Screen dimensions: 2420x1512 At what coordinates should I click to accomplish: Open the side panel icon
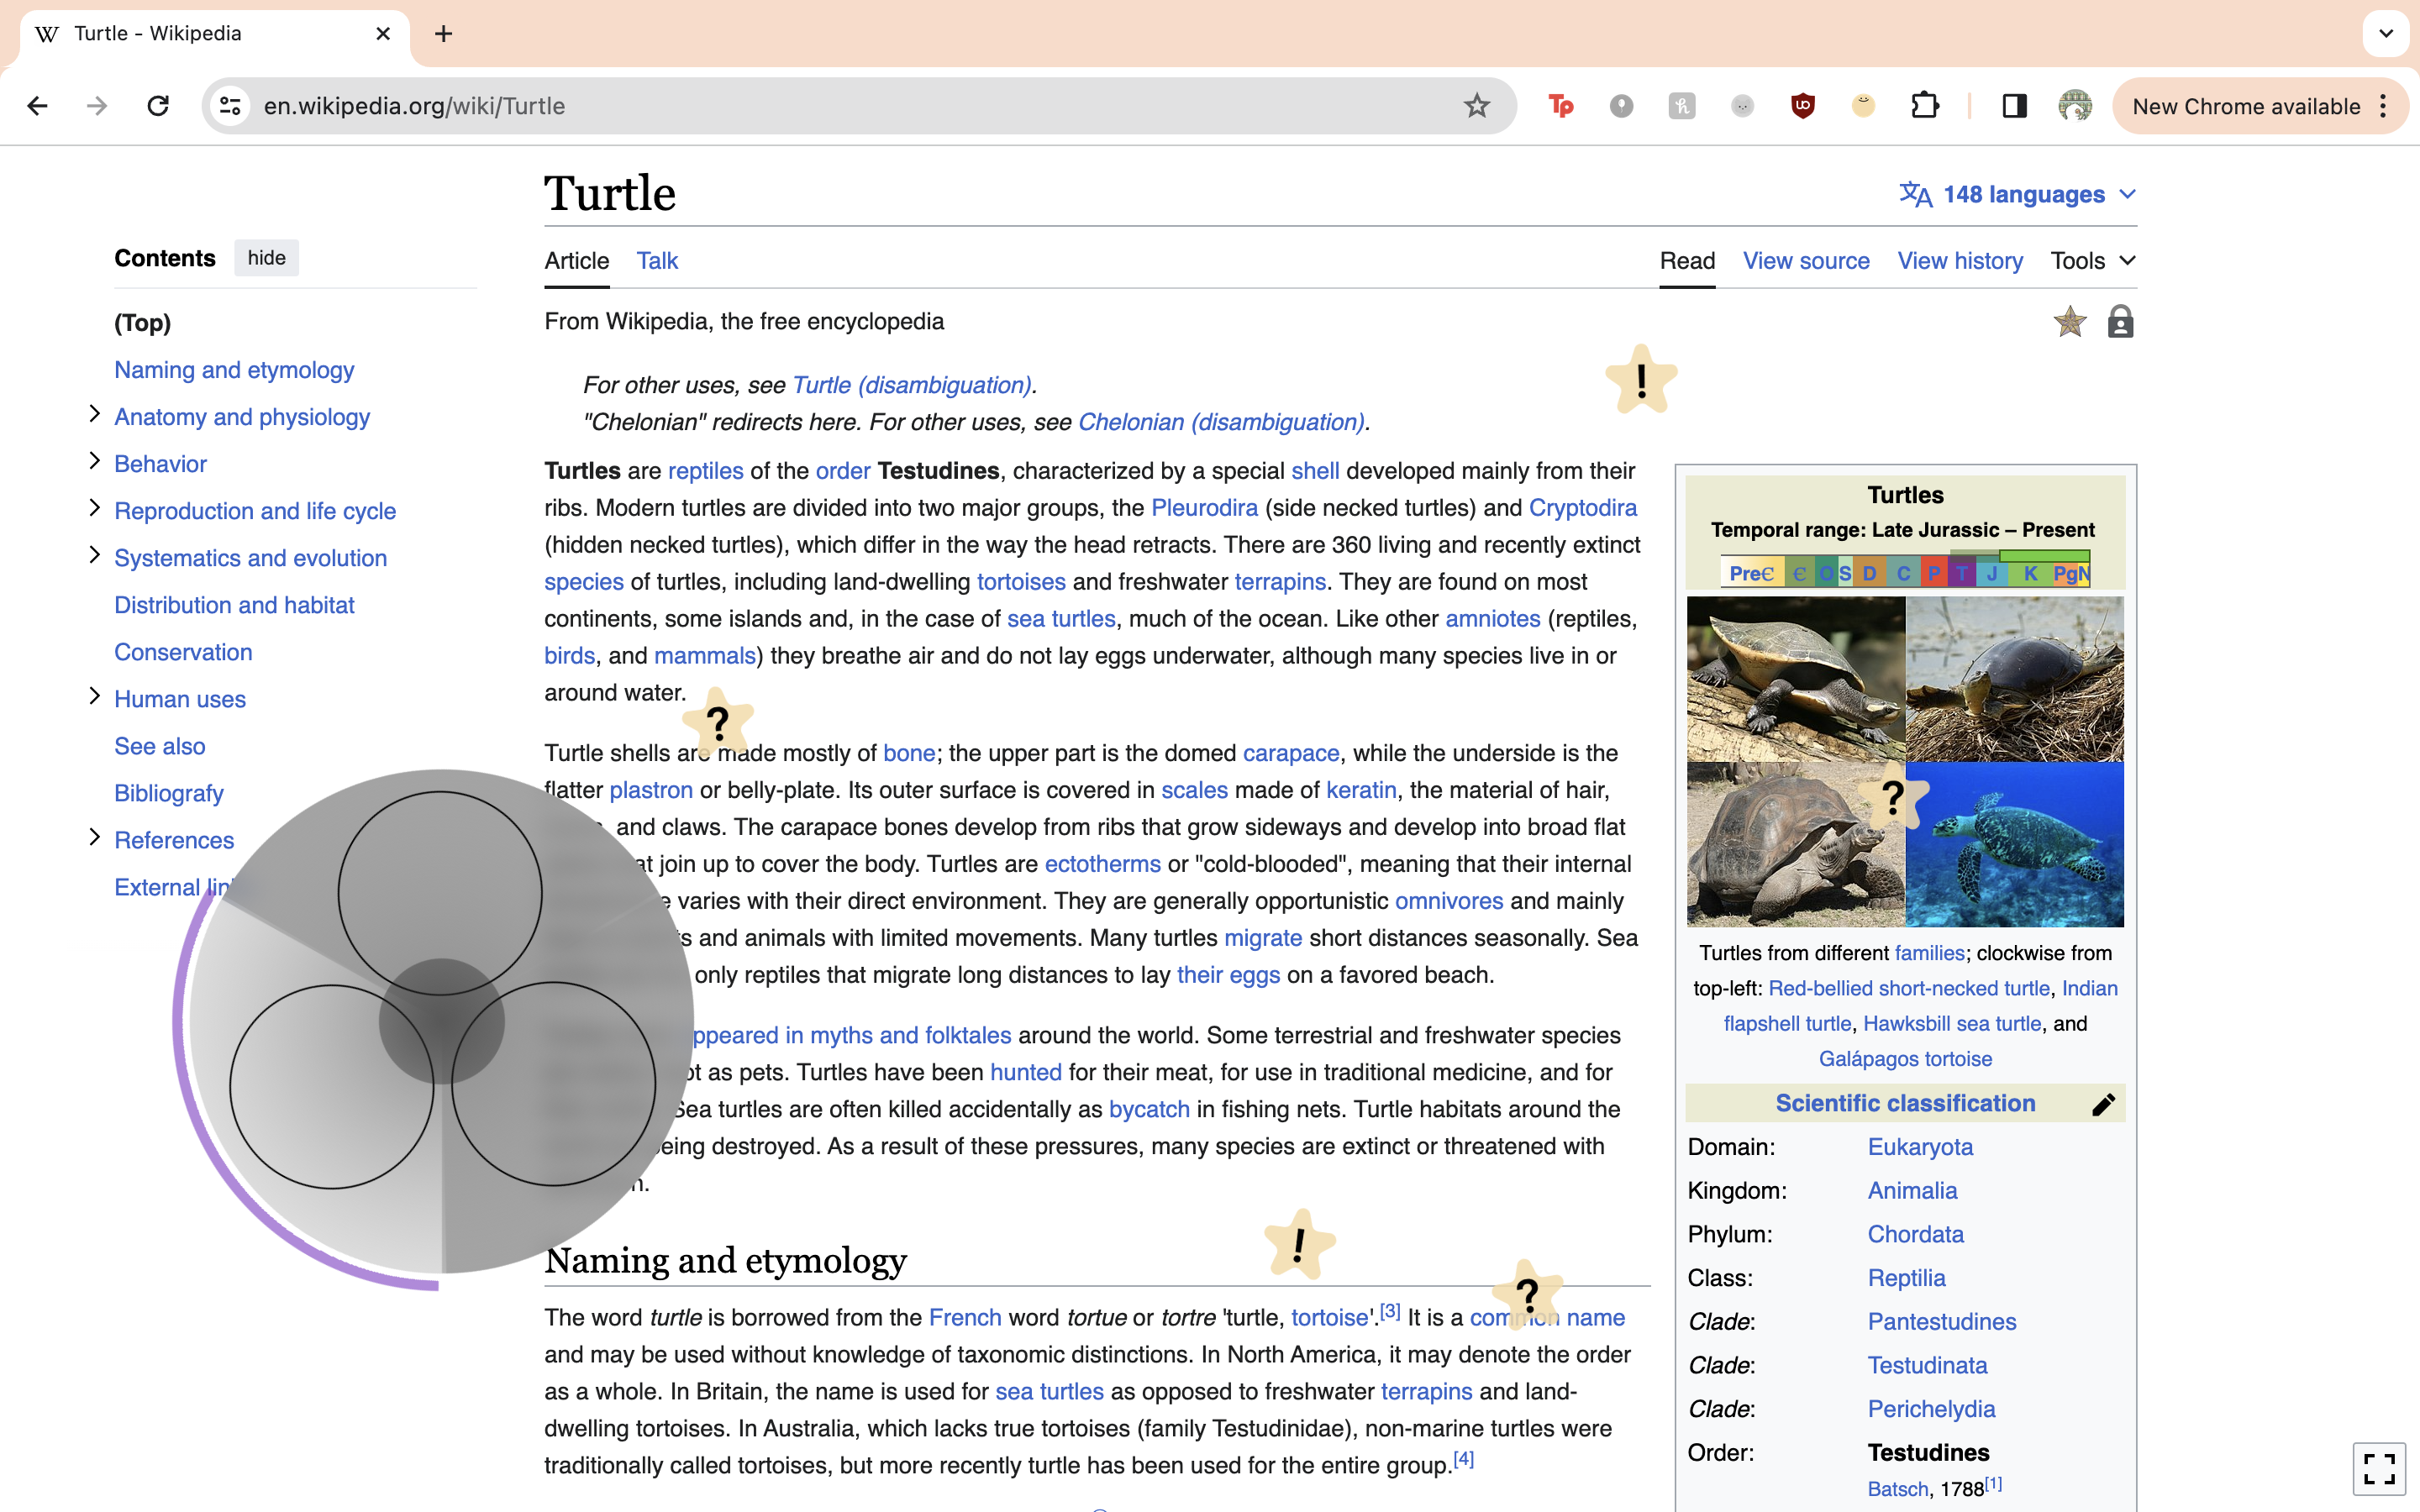pos(2014,106)
